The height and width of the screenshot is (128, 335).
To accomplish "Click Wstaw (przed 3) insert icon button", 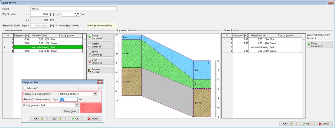I will tap(101, 45).
